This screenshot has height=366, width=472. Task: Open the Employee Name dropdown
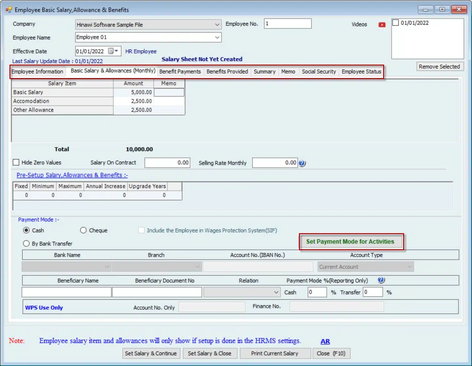click(217, 37)
